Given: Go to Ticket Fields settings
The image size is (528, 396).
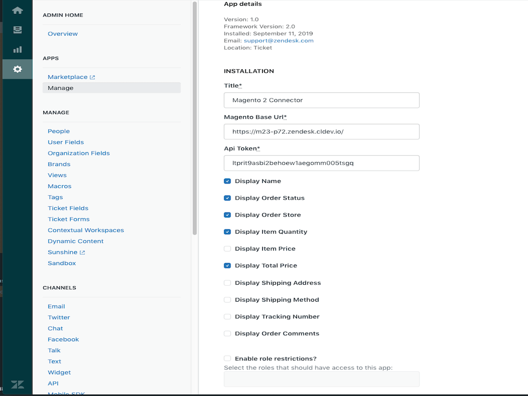Looking at the screenshot, I should click(68, 208).
